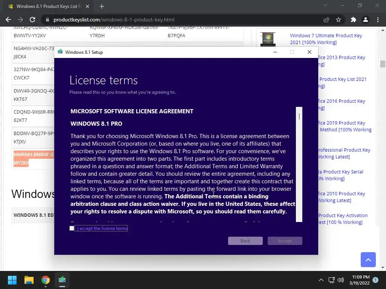
Task: Click the volume speaker tray icon
Action: (x=341, y=280)
